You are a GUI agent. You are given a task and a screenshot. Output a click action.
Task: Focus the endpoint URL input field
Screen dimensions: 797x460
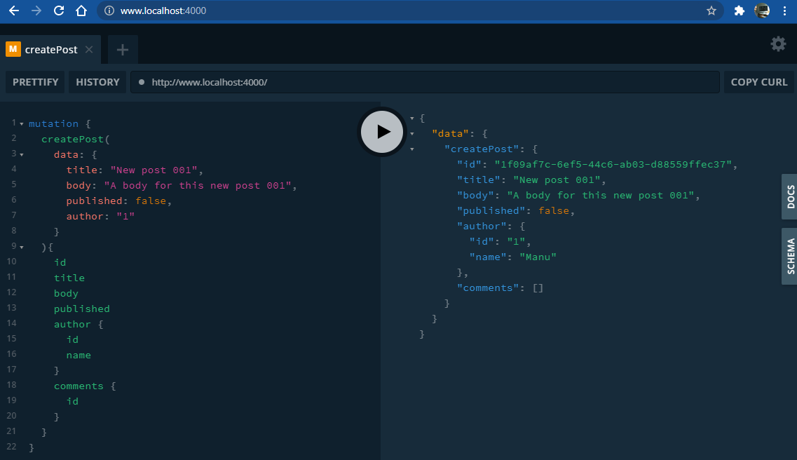tap(425, 82)
